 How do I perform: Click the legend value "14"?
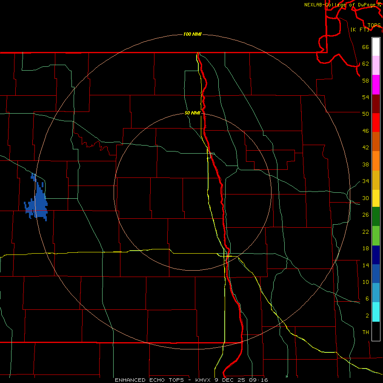pos(366,265)
